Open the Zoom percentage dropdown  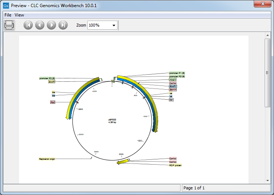114,25
